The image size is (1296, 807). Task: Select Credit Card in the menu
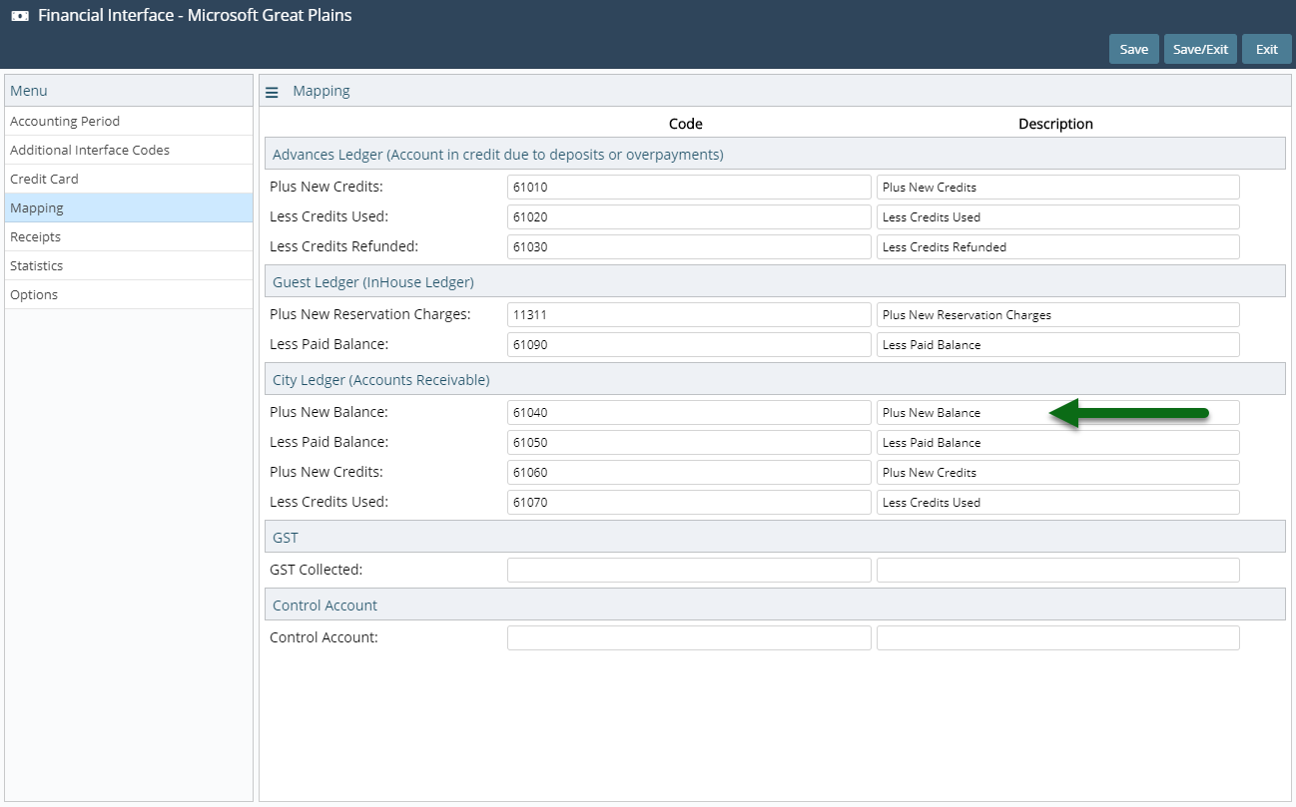129,179
